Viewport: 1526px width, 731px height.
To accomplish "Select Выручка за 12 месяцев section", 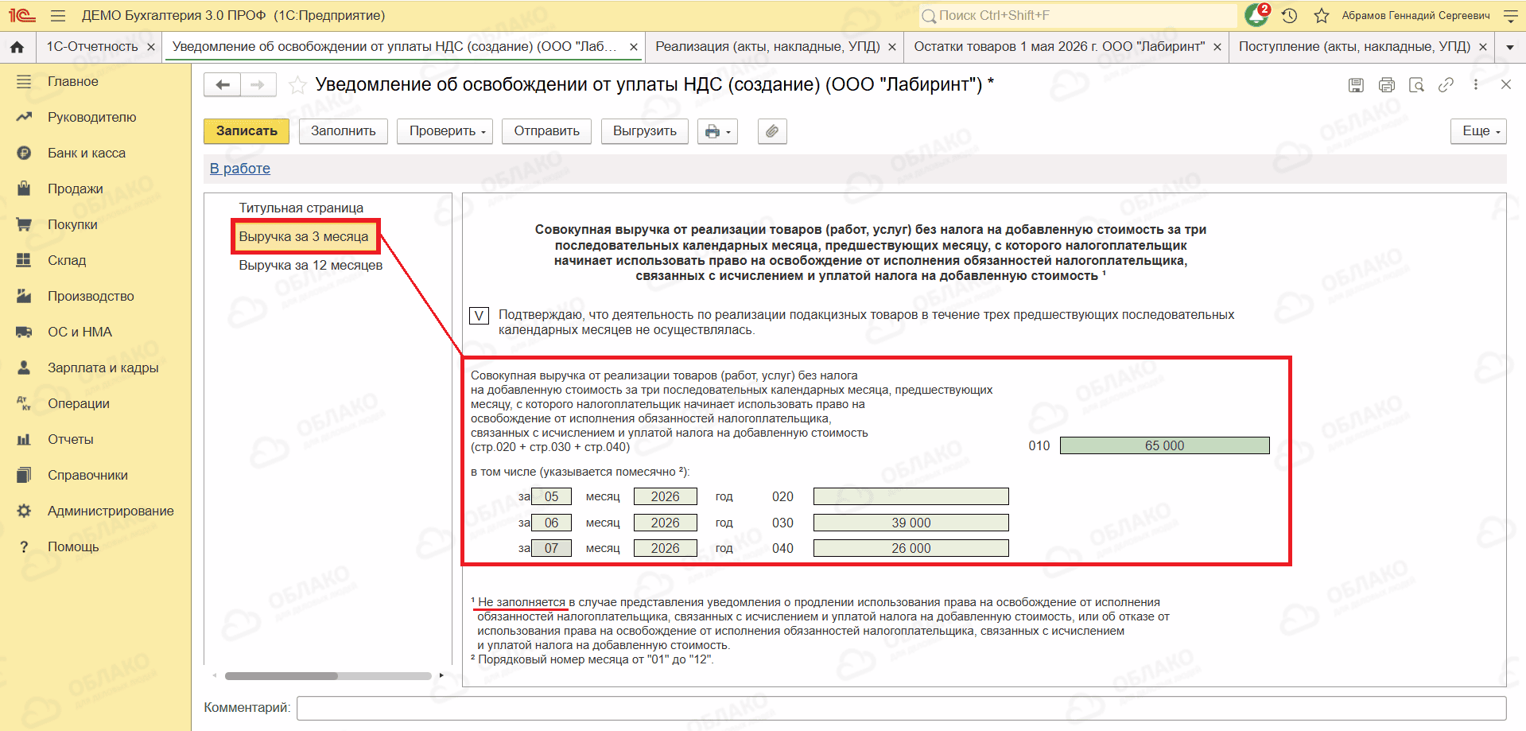I will (x=311, y=266).
